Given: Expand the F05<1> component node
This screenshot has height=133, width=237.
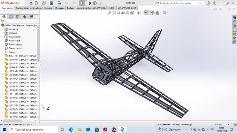Looking at the screenshot, I should [x=2, y=60].
